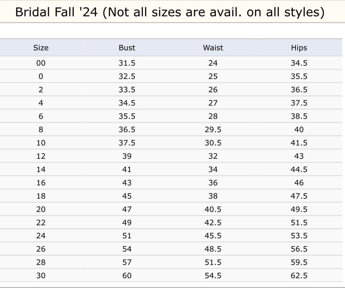345x288 pixels.
Task: Select size 14 in the Size column
Action: 41,169
